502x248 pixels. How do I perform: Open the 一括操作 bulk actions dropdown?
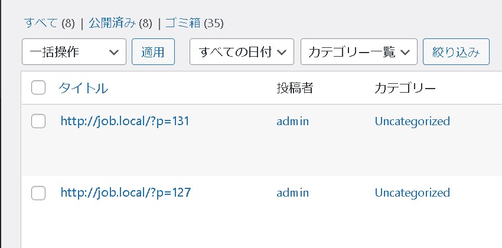click(74, 52)
